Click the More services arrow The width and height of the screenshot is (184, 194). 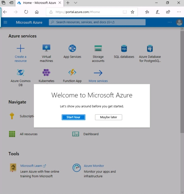click(98, 73)
